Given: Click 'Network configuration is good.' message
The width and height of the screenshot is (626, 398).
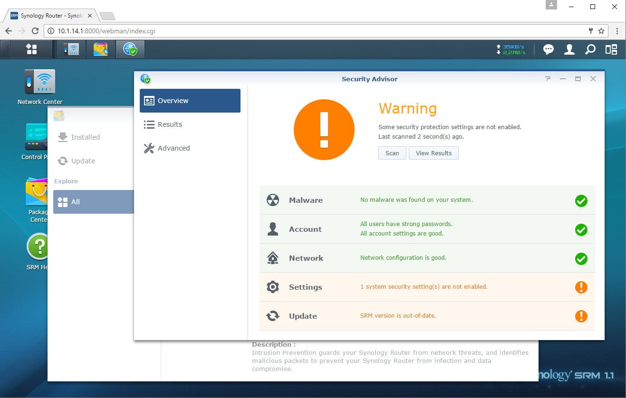Looking at the screenshot, I should coord(403,257).
